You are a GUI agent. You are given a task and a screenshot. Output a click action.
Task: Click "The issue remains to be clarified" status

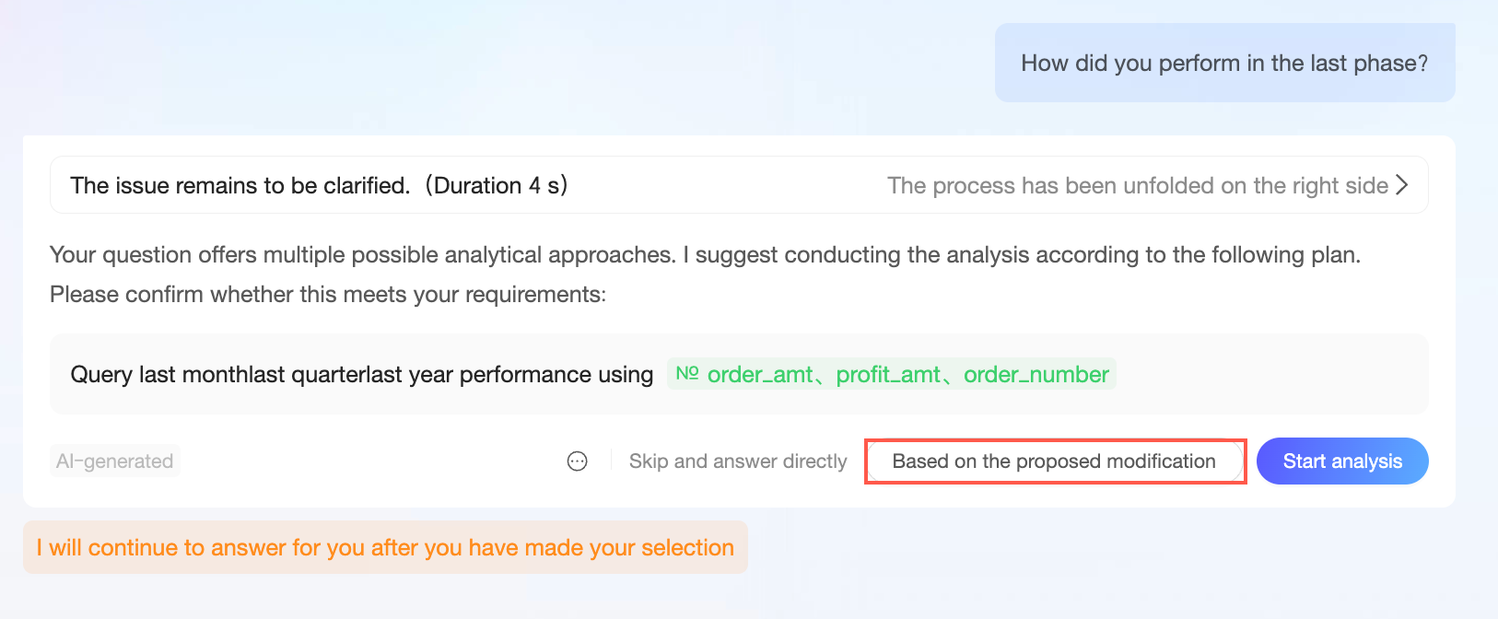point(240,186)
